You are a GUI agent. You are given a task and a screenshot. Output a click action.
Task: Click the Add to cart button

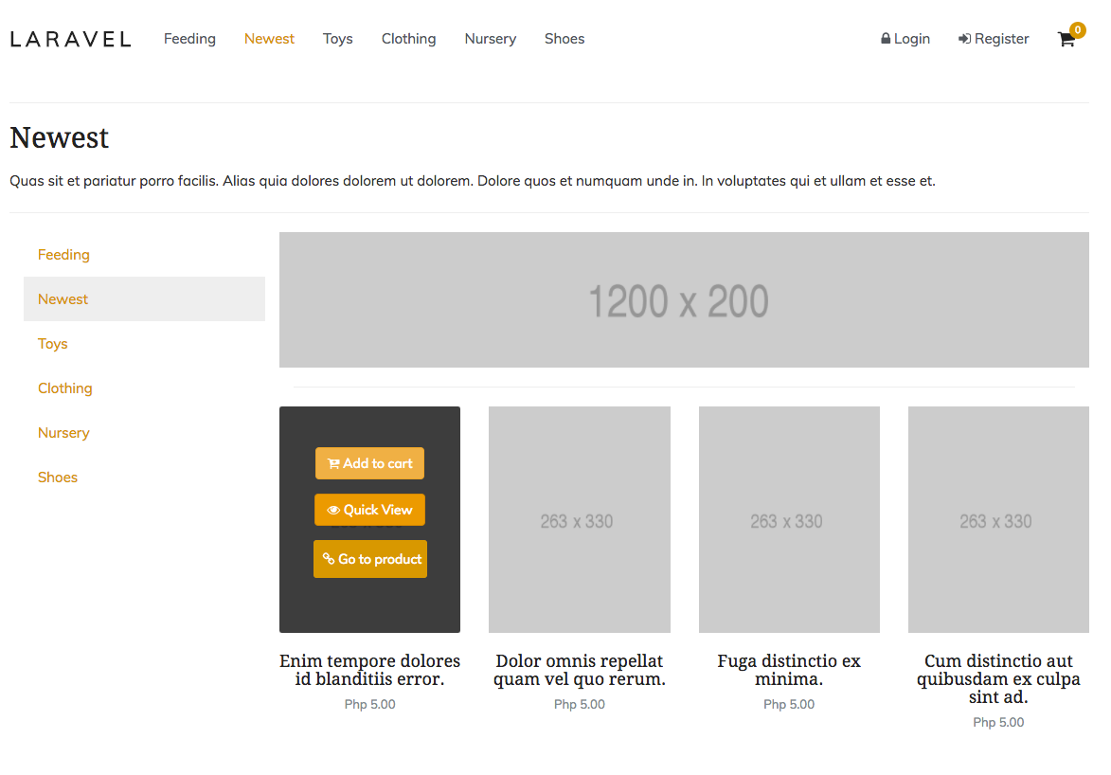[370, 463]
